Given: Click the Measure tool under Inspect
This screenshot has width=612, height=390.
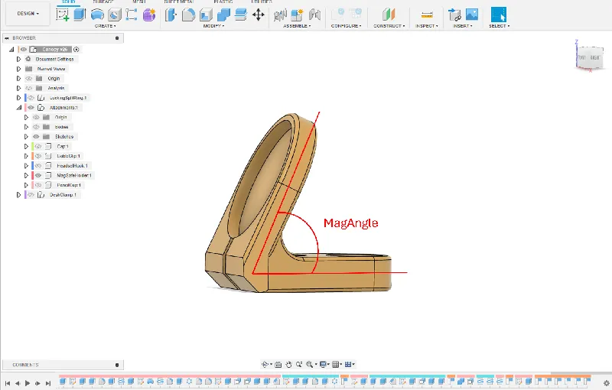Looking at the screenshot, I should click(427, 15).
